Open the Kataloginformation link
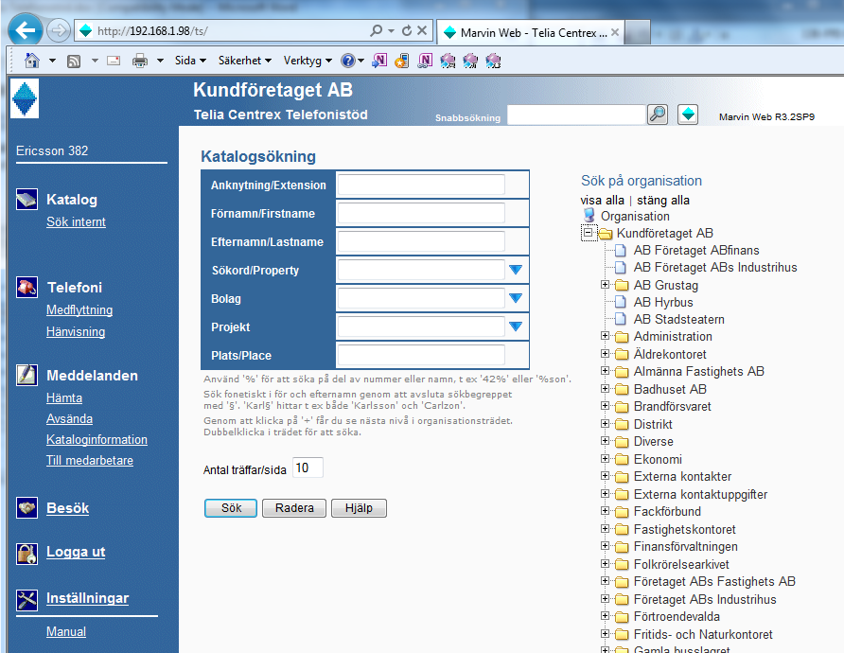The image size is (844, 653). pos(97,439)
